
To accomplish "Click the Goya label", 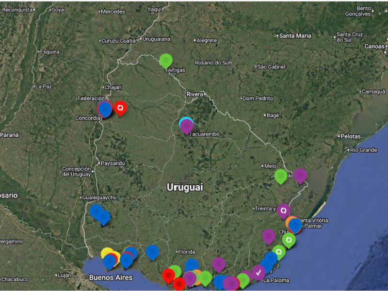I will click(x=58, y=10).
